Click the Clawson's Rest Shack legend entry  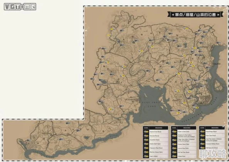156,148
